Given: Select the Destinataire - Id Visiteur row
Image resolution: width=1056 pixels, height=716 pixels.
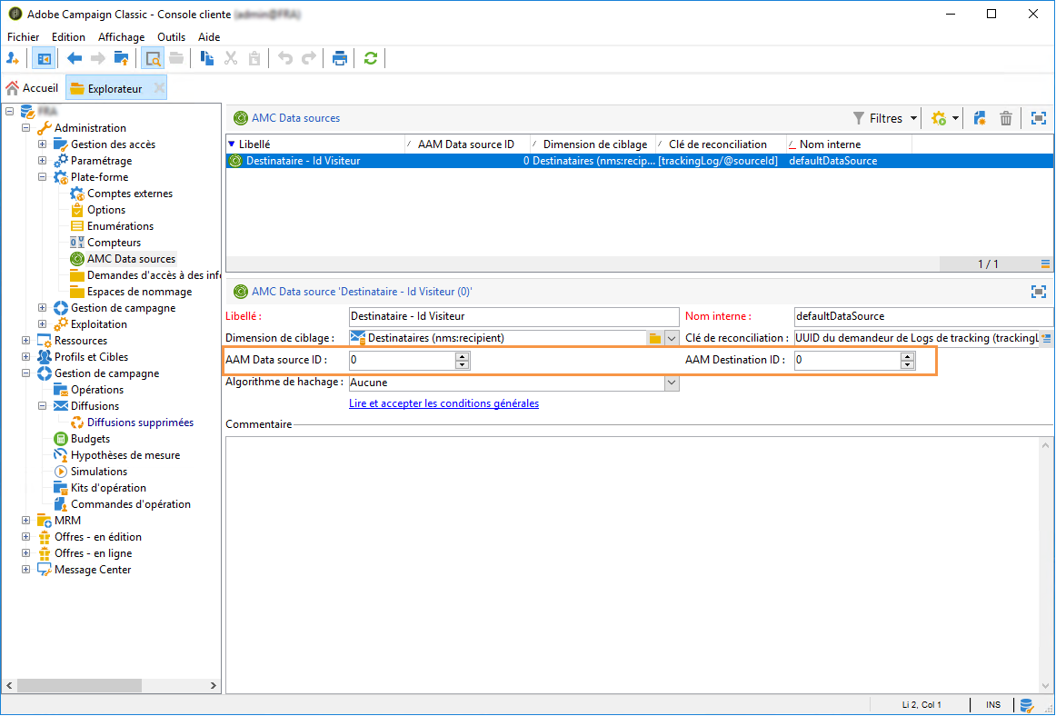Looking at the screenshot, I should (x=639, y=161).
